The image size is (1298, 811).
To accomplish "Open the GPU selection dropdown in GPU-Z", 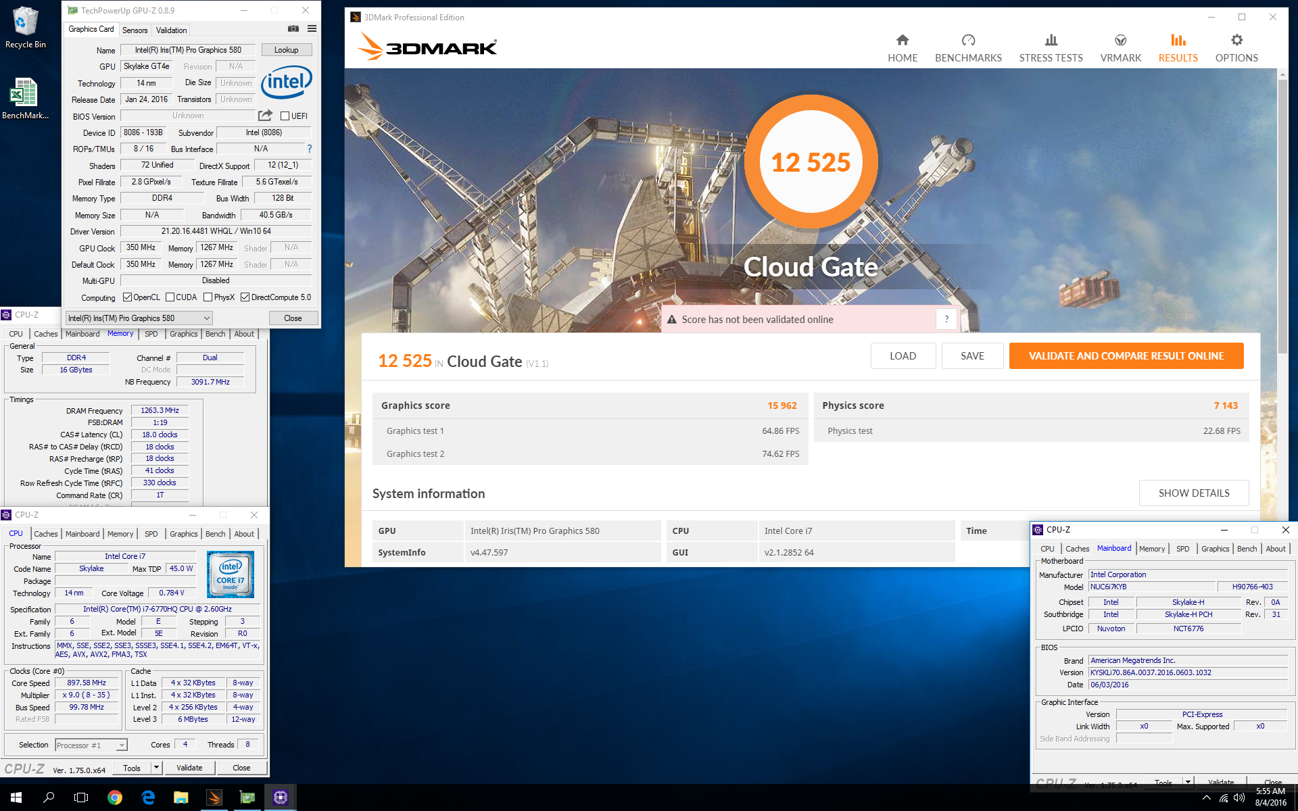I will pyautogui.click(x=139, y=318).
